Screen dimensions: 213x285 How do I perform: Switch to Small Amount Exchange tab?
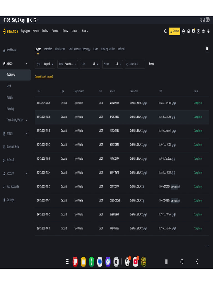point(79,49)
